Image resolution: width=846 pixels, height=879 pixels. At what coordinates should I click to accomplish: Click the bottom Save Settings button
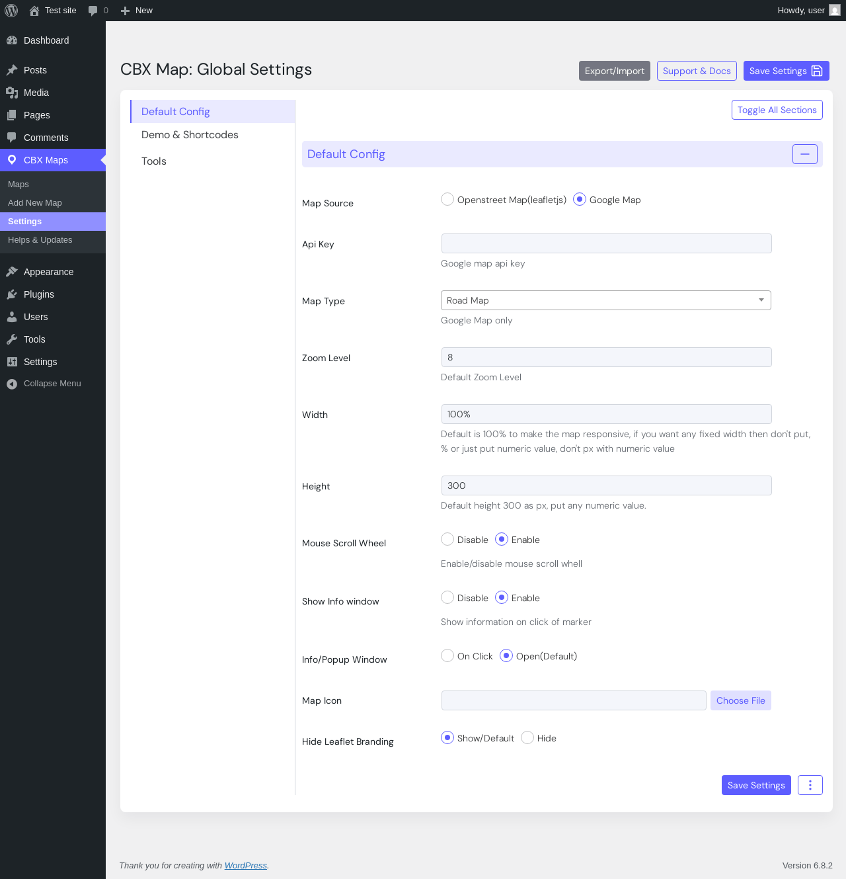[756, 785]
